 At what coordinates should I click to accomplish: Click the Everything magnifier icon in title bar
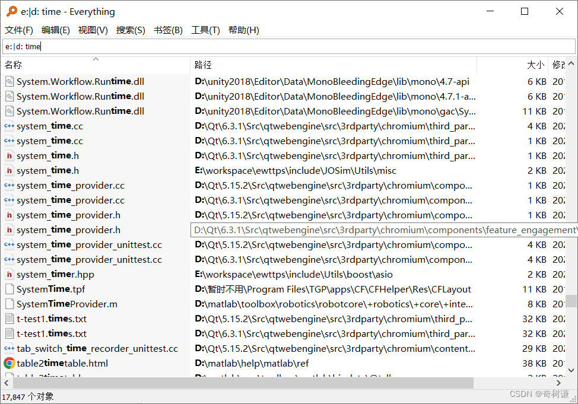click(12, 11)
